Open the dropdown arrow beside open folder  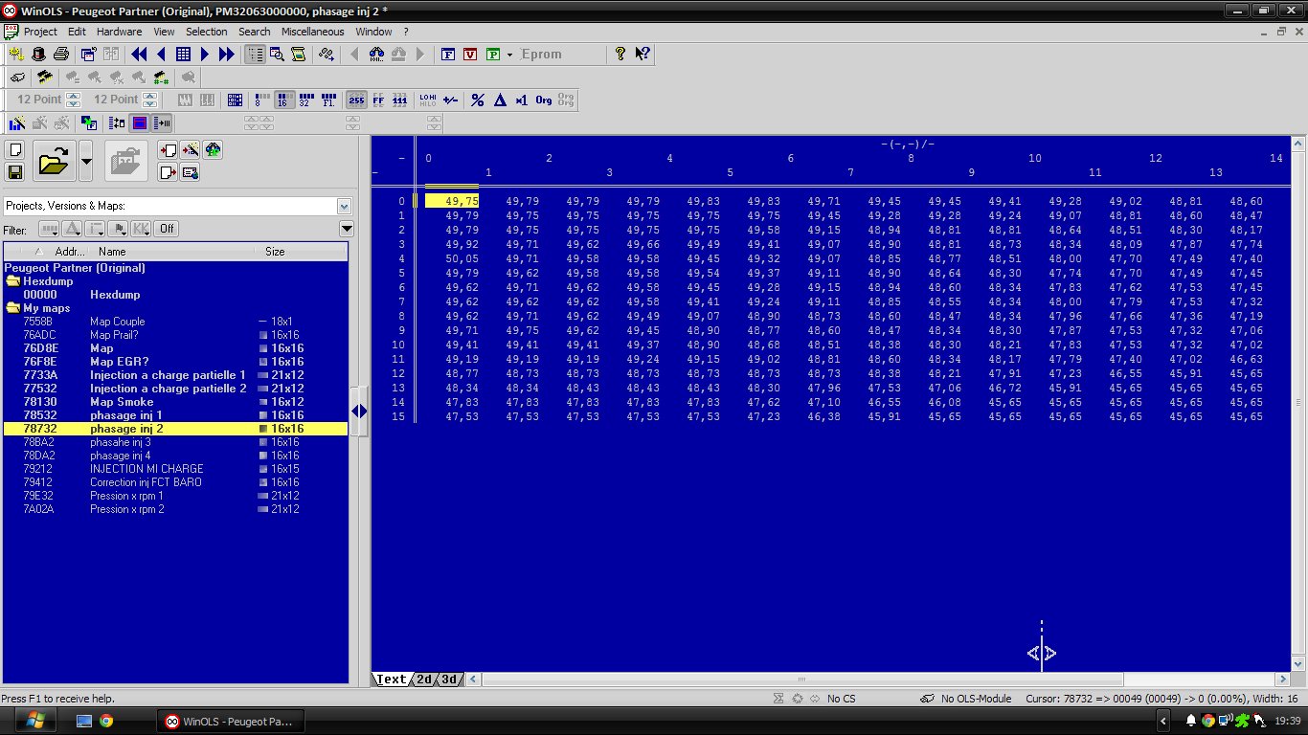point(85,162)
